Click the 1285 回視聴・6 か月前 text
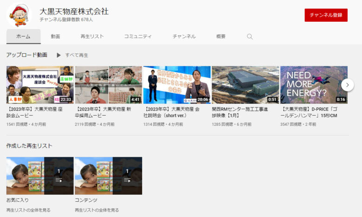The image size is (362, 217). point(232,124)
